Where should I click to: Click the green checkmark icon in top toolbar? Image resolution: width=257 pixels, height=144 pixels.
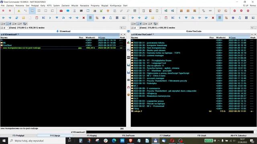click(101, 11)
